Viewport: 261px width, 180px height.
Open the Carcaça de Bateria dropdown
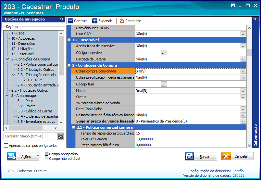pos(243,59)
